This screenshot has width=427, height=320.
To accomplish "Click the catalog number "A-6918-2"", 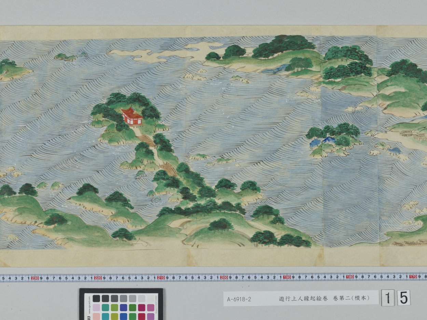I will pos(239,300).
